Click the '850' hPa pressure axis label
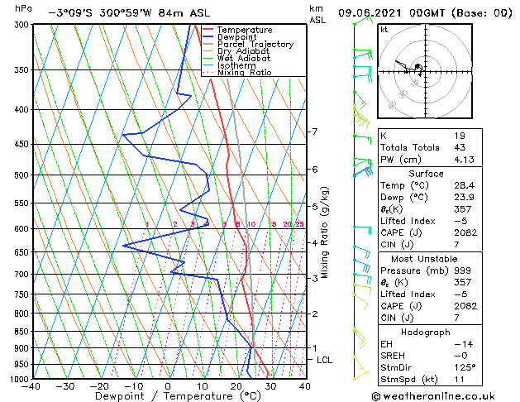This screenshot has height=402, width=520. [23, 332]
